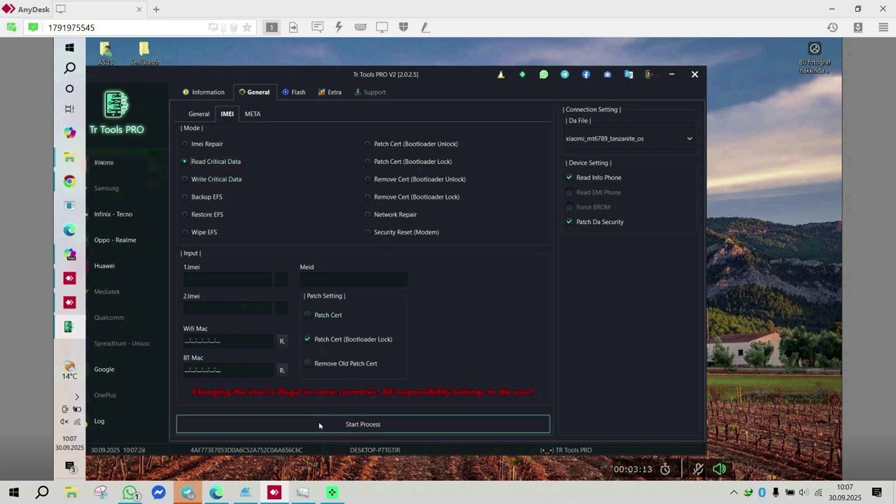Open WhatsApp on local taskbar
896x504 pixels.
point(130,493)
